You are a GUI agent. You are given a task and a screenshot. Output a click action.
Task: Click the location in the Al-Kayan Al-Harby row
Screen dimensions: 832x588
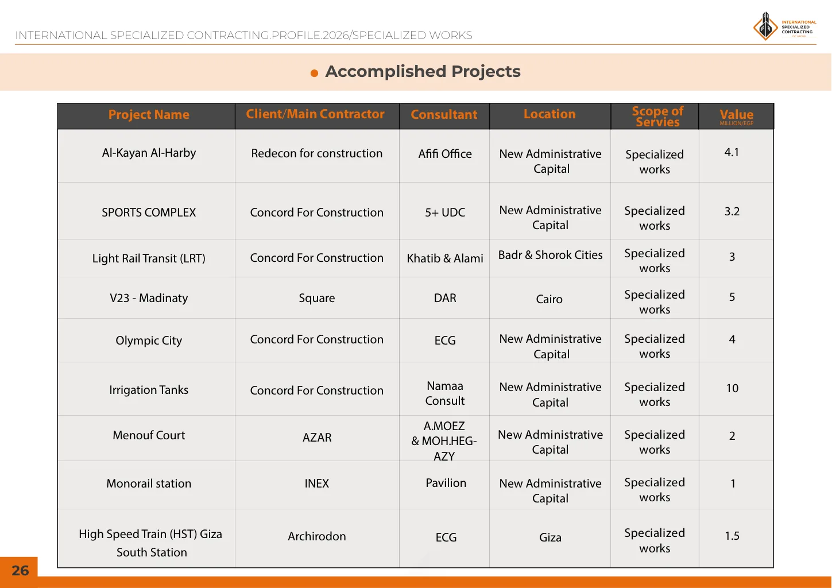[551, 161]
